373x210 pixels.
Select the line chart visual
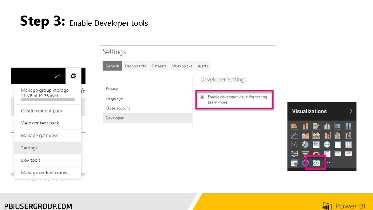pos(295,135)
